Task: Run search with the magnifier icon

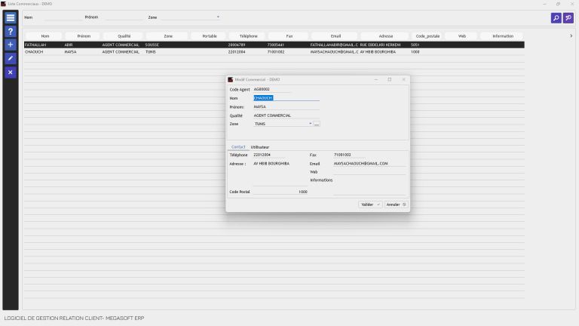Action: coord(556,18)
